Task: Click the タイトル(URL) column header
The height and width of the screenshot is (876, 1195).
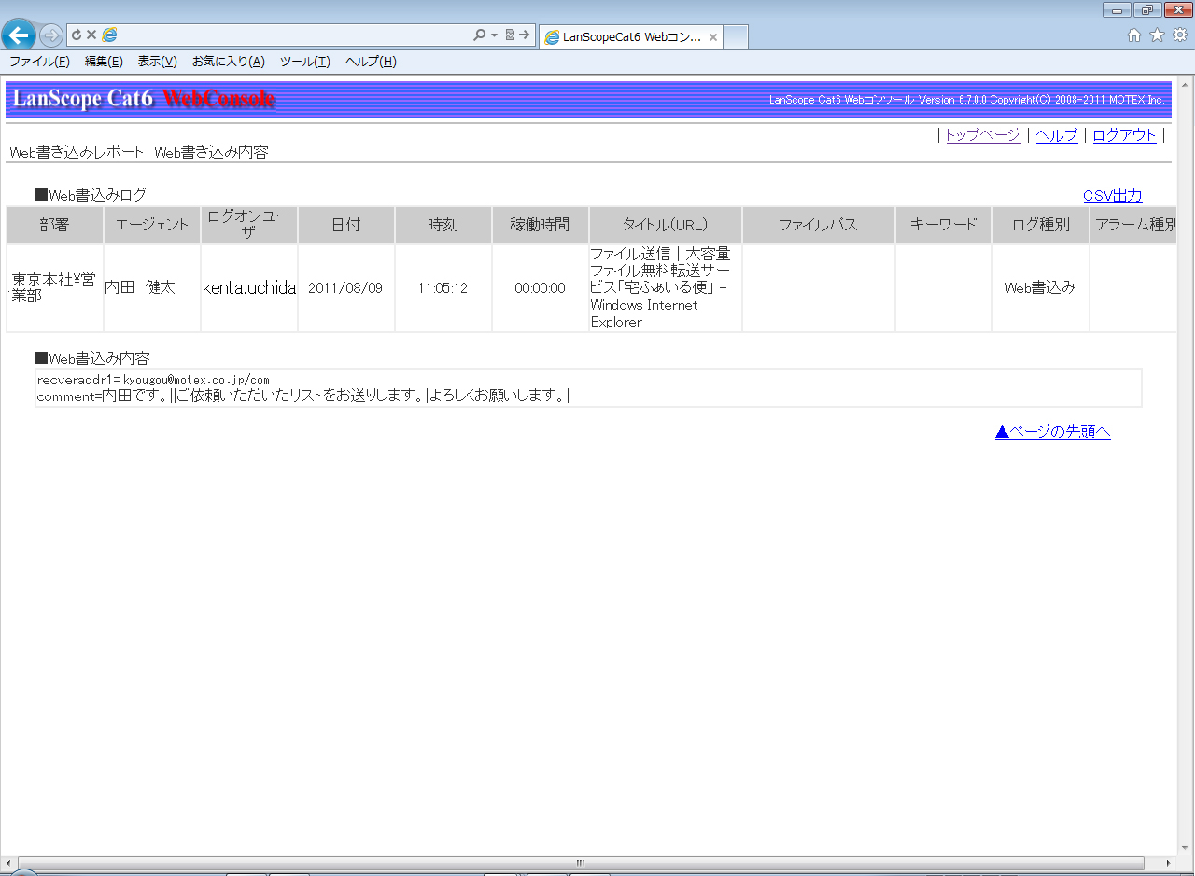Action: click(666, 225)
